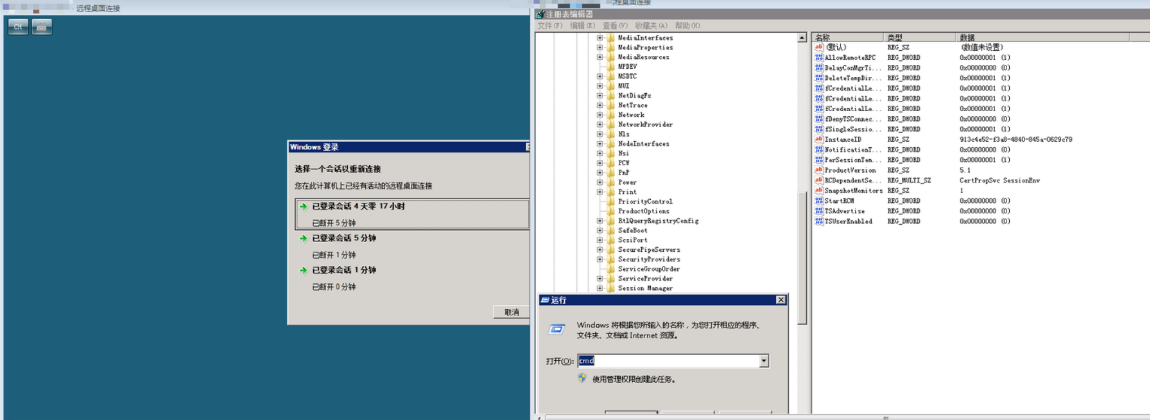Image resolution: width=1150 pixels, height=420 pixels.
Task: Open the Edit menu in registry editor
Action: pos(582,25)
